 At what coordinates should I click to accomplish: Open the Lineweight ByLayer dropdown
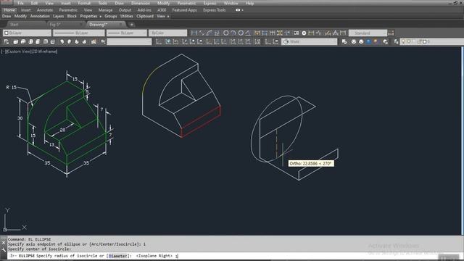pos(127,33)
